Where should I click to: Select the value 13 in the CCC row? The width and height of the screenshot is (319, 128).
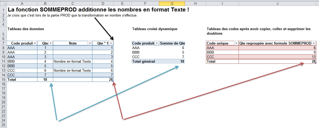tap(277, 57)
